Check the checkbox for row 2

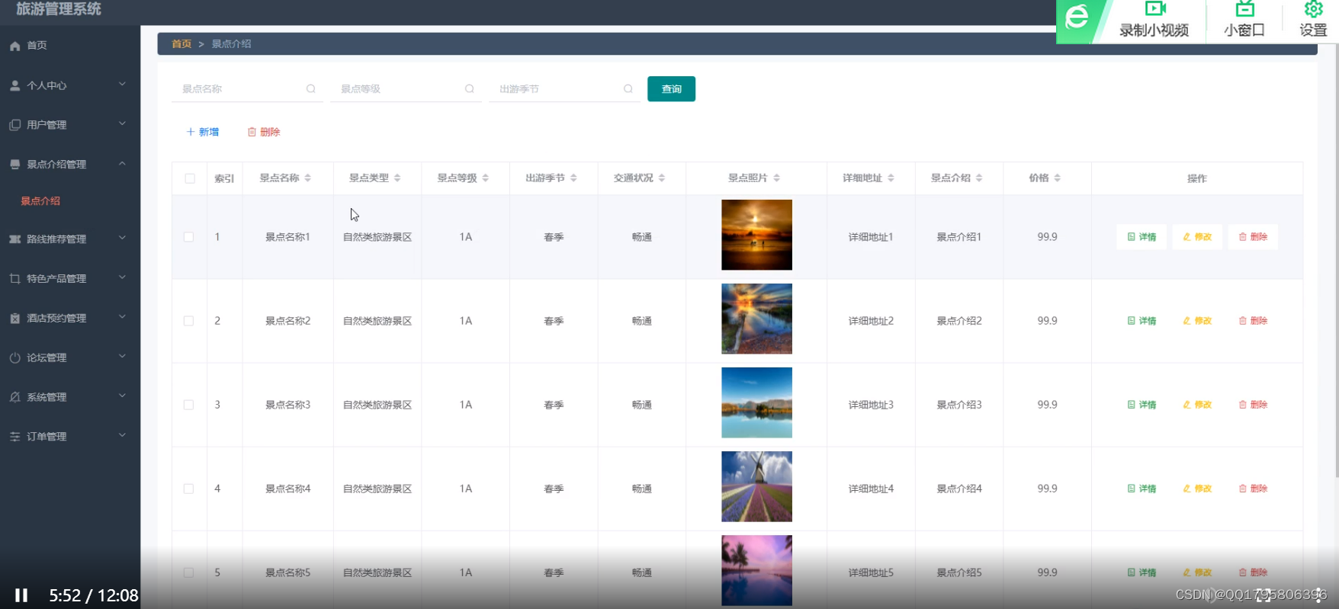(x=188, y=321)
